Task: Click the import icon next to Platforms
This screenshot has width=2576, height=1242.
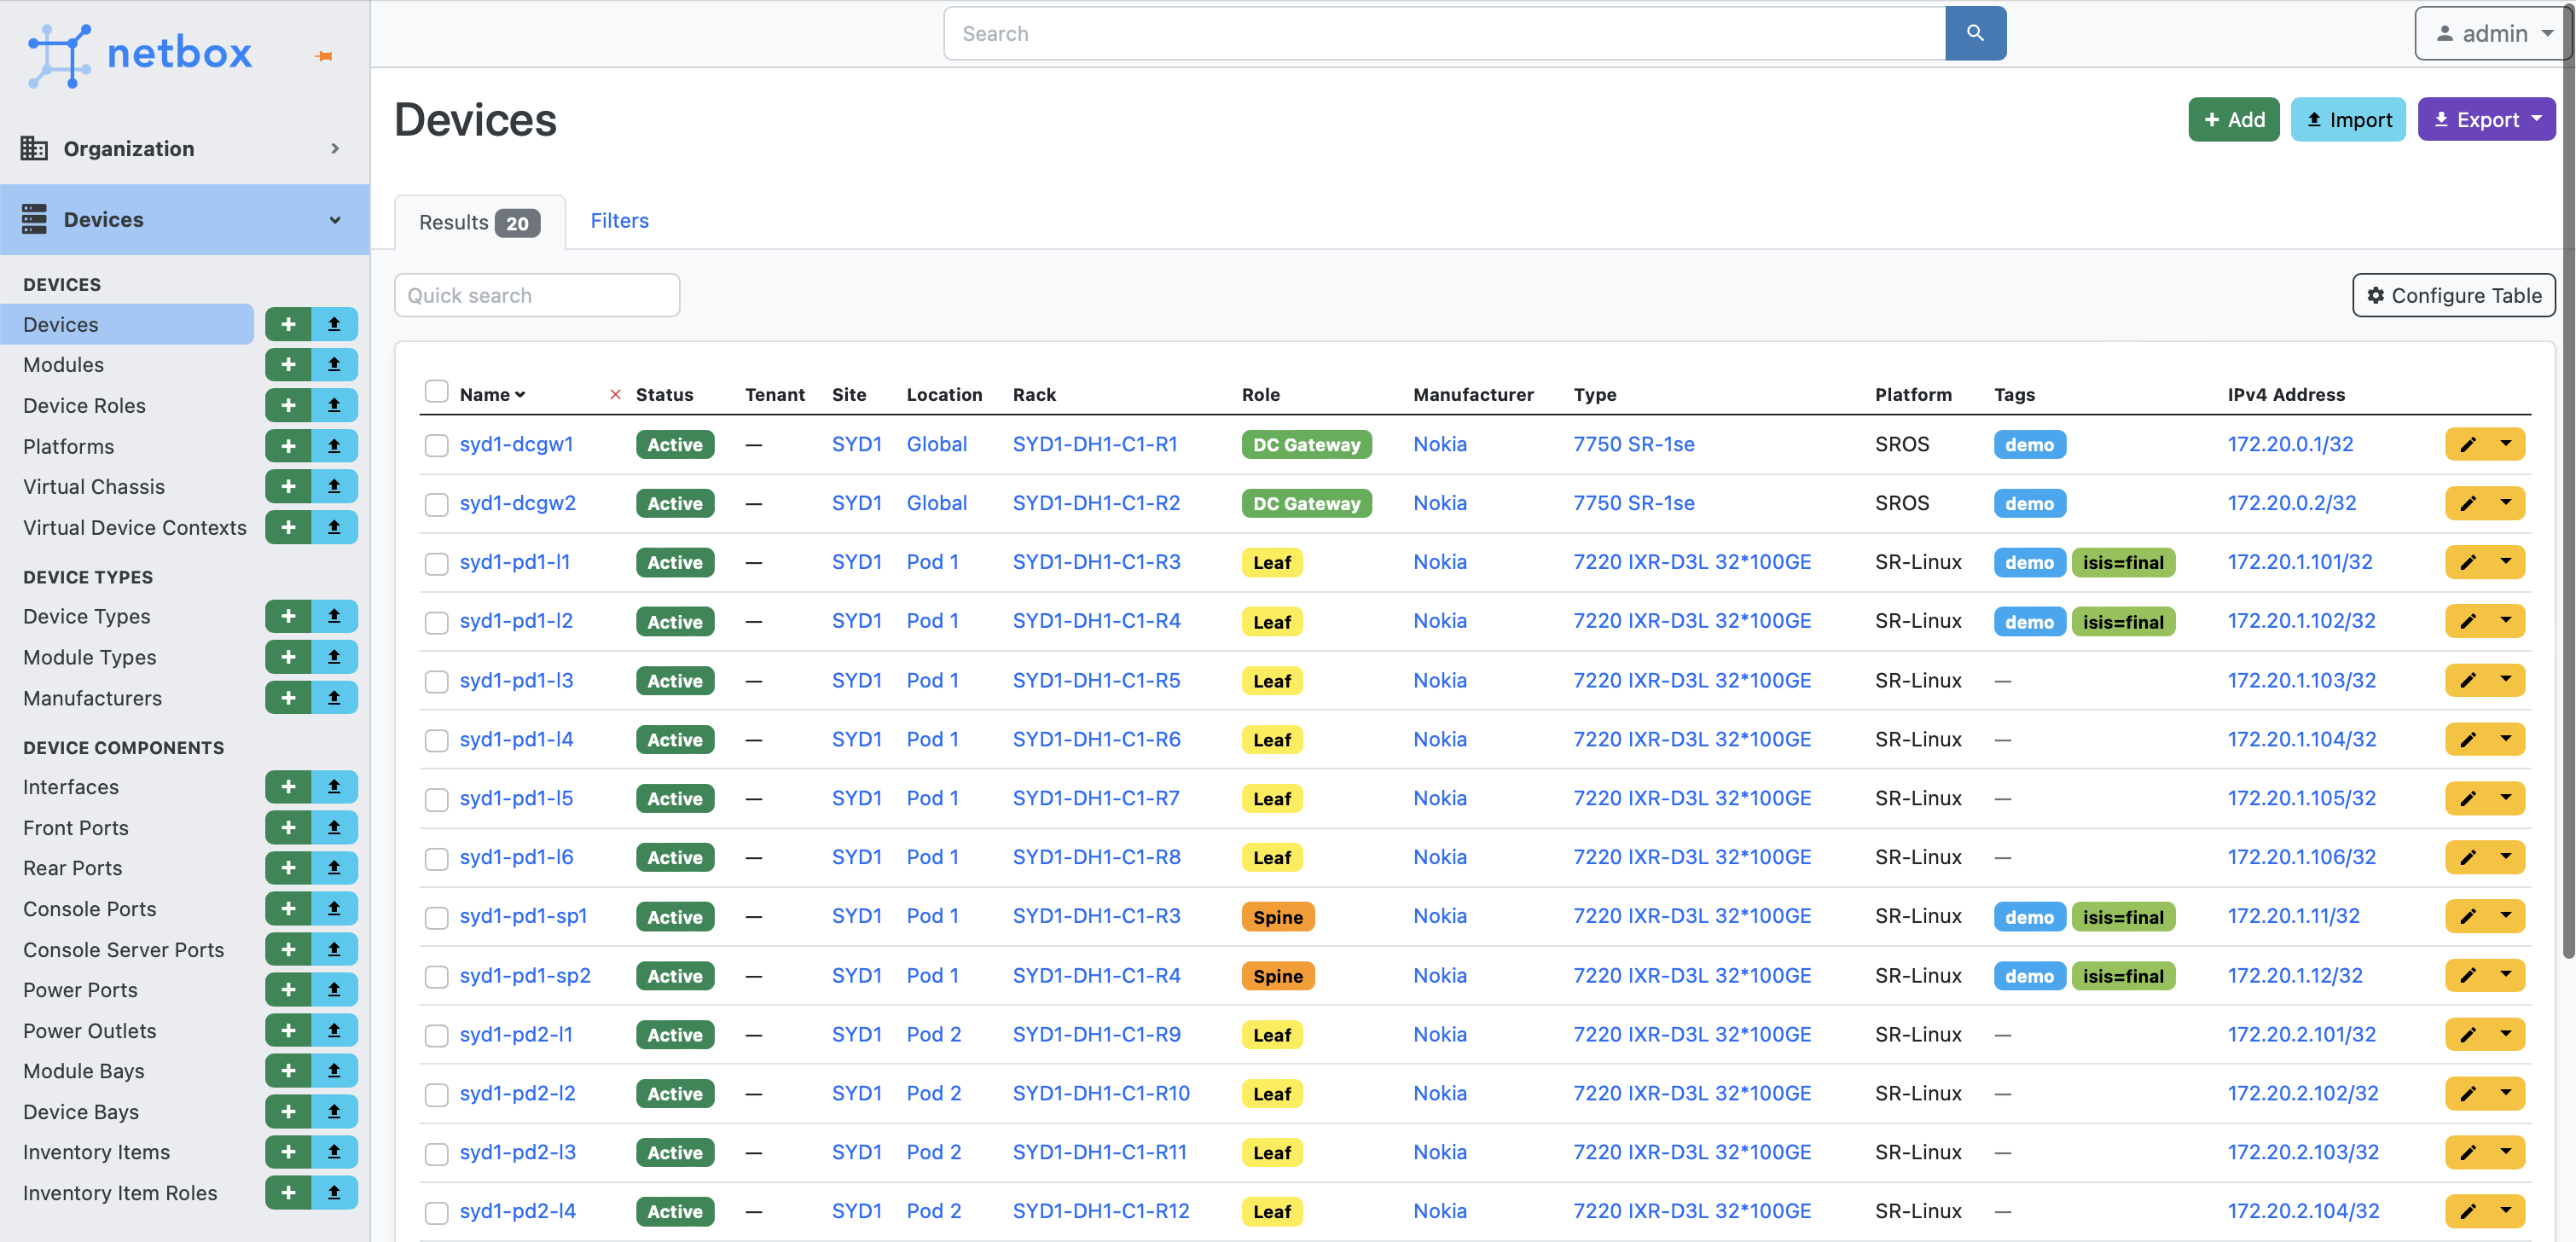Action: point(334,446)
